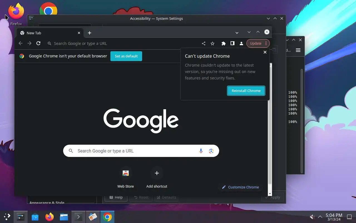
Task: Open Chrome's side panel icon
Action: point(232,43)
